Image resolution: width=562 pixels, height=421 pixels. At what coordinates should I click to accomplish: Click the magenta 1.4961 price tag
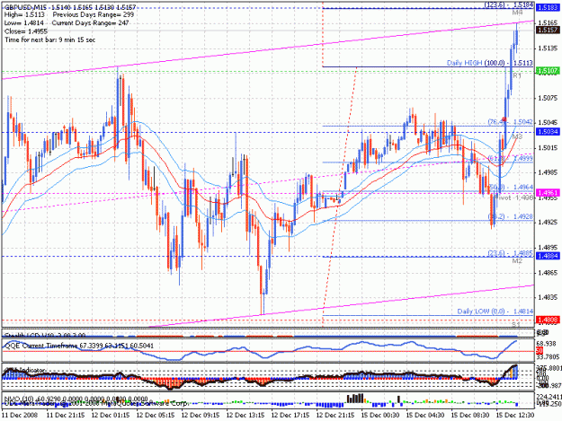coord(548,193)
